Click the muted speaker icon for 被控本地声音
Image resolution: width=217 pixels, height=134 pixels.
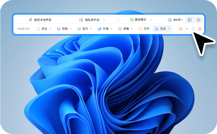point(30,20)
